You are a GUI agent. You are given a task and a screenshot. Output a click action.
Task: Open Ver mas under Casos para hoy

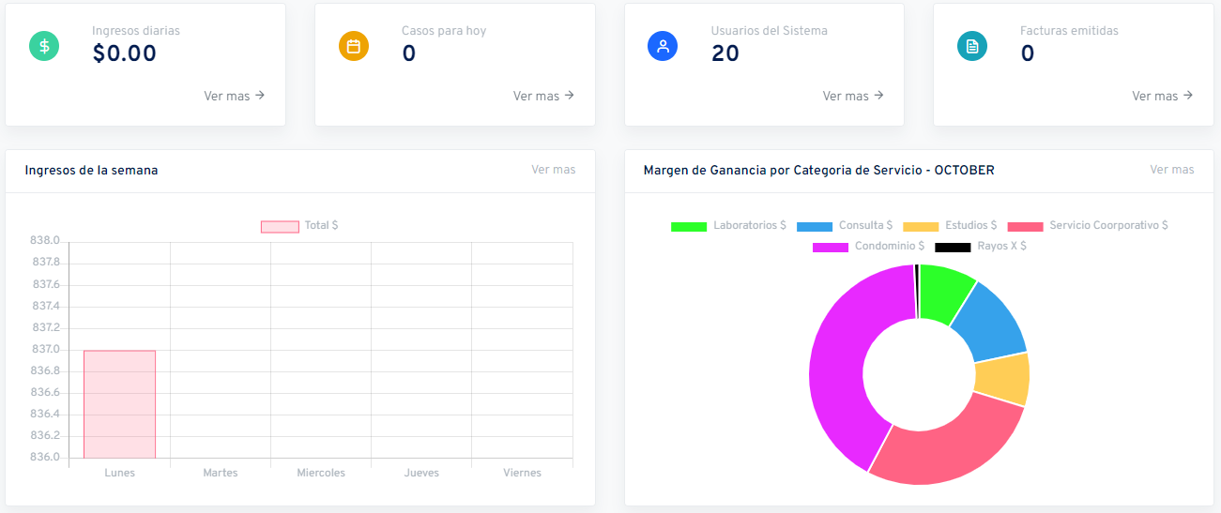543,96
